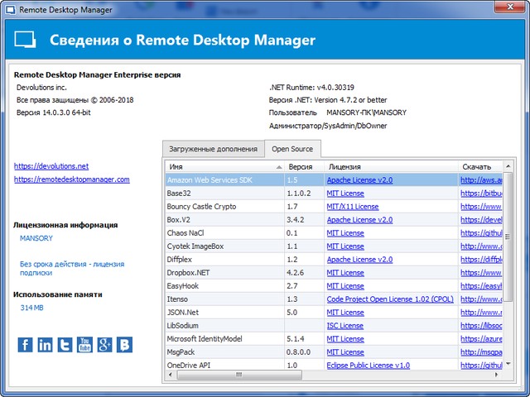Visit the https://remotedesktopmanager.com link
Image resolution: width=530 pixels, height=397 pixels.
coord(71,179)
